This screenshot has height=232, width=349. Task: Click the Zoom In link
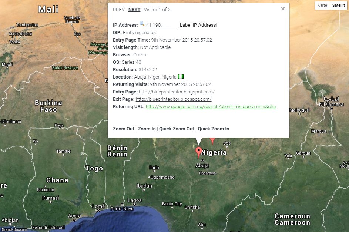point(147,129)
